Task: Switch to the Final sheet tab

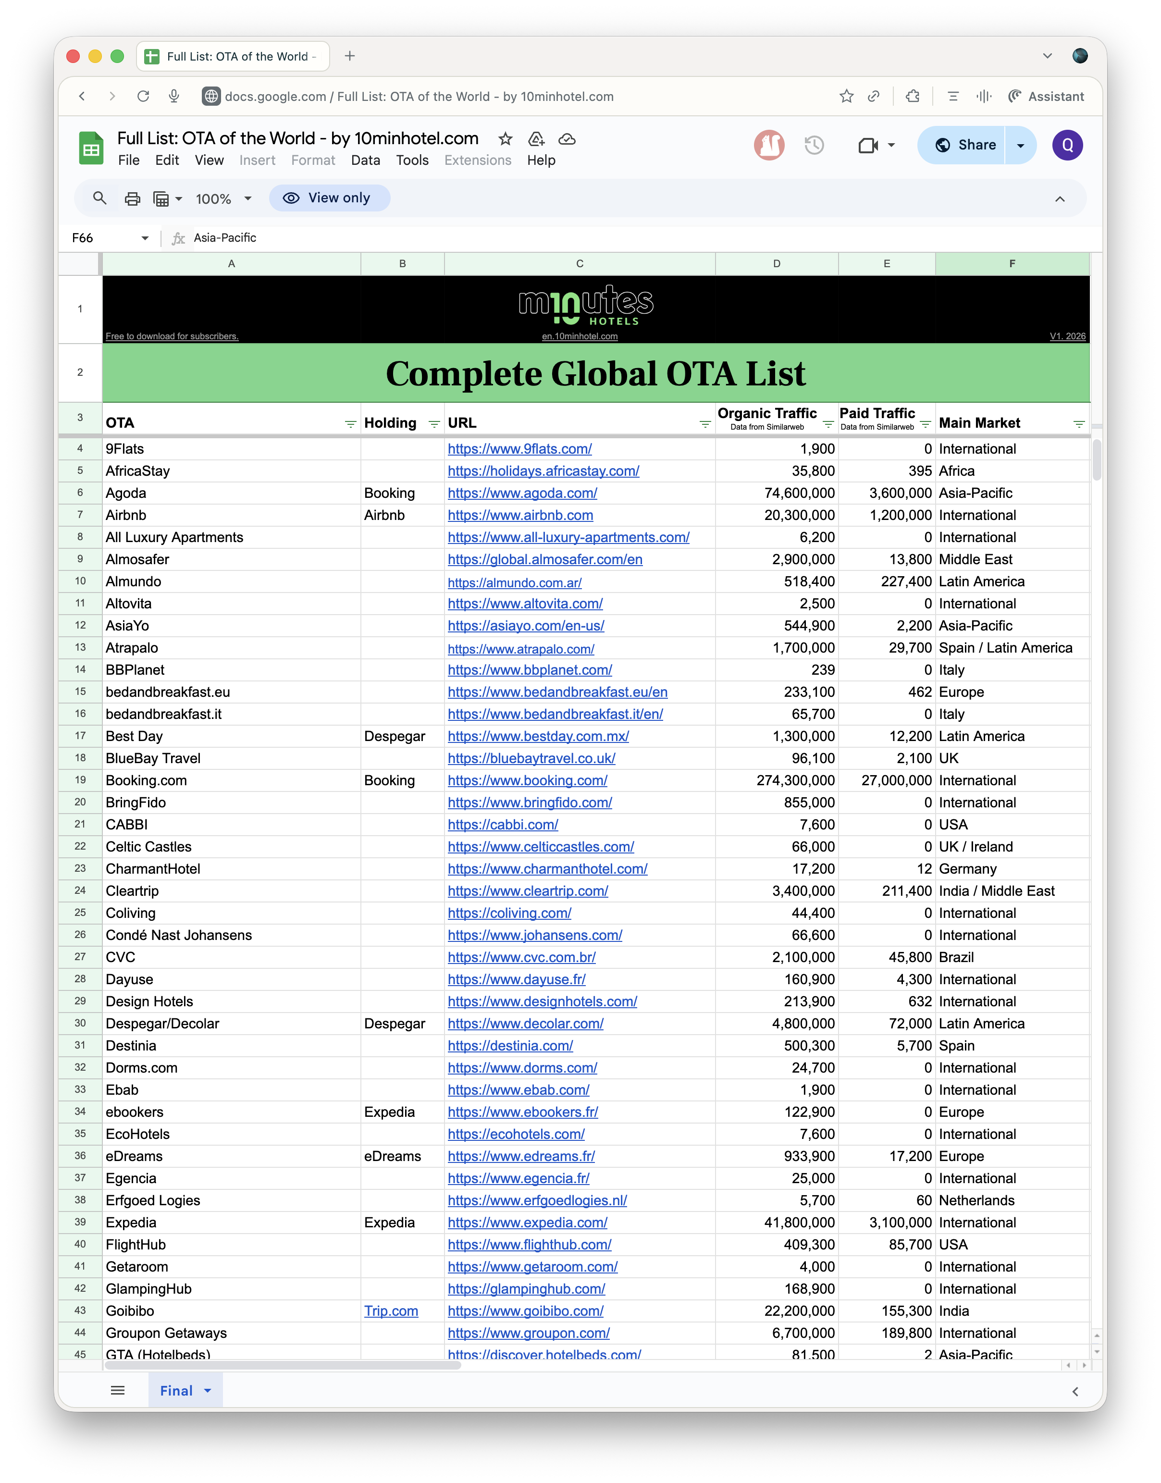Action: 176,1391
